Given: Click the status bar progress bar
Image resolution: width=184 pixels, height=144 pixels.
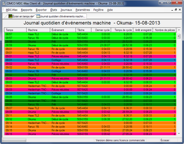Looking at the screenshot, I should 14,140.
